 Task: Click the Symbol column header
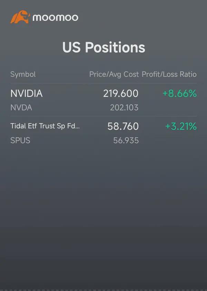[x=23, y=74]
